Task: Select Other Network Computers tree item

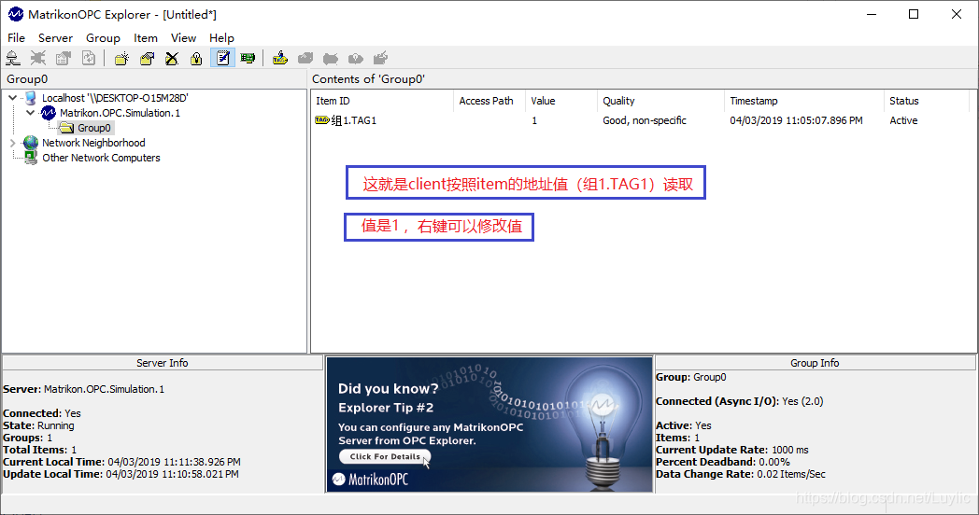Action: 101,158
